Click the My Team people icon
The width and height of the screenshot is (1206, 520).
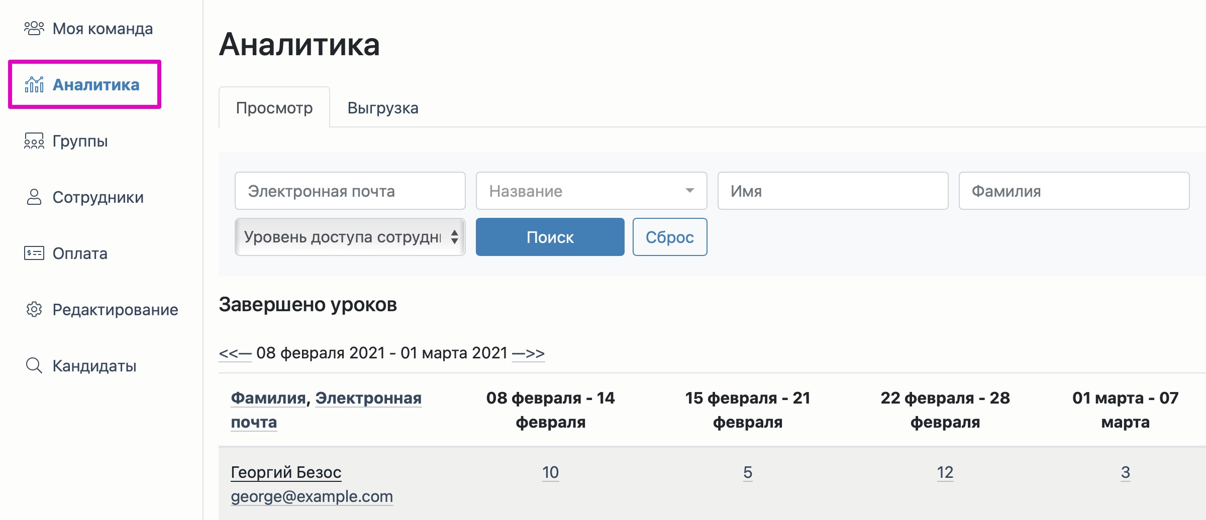click(34, 29)
